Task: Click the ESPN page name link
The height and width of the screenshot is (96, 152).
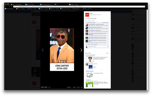Action: (91, 14)
